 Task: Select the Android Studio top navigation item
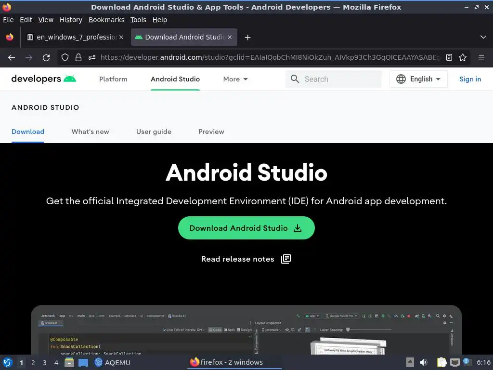pyautogui.click(x=175, y=79)
